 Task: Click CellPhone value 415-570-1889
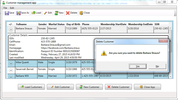pos(48,42)
